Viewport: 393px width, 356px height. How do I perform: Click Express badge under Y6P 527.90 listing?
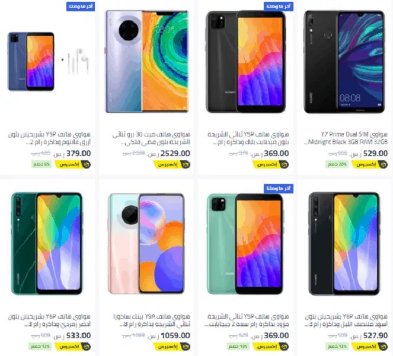[370, 347]
